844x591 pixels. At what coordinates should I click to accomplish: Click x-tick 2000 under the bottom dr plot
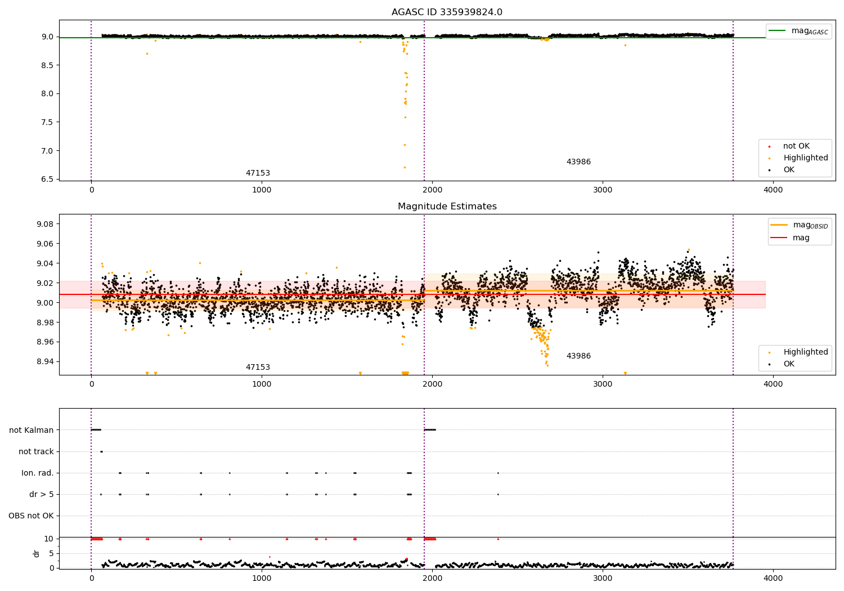coord(432,579)
